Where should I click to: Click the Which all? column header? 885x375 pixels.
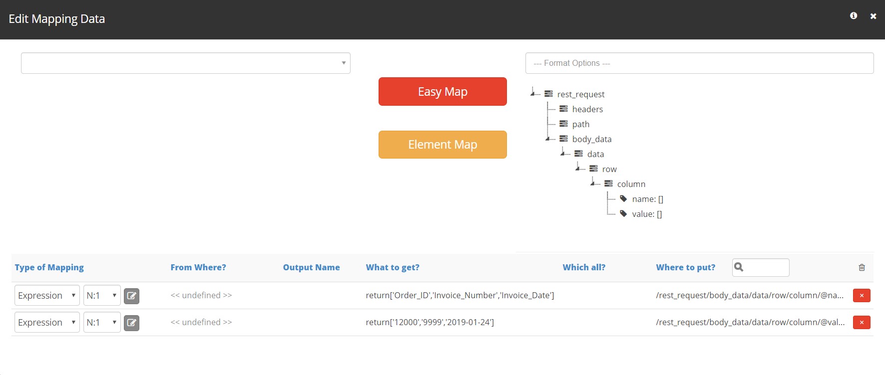pos(584,267)
